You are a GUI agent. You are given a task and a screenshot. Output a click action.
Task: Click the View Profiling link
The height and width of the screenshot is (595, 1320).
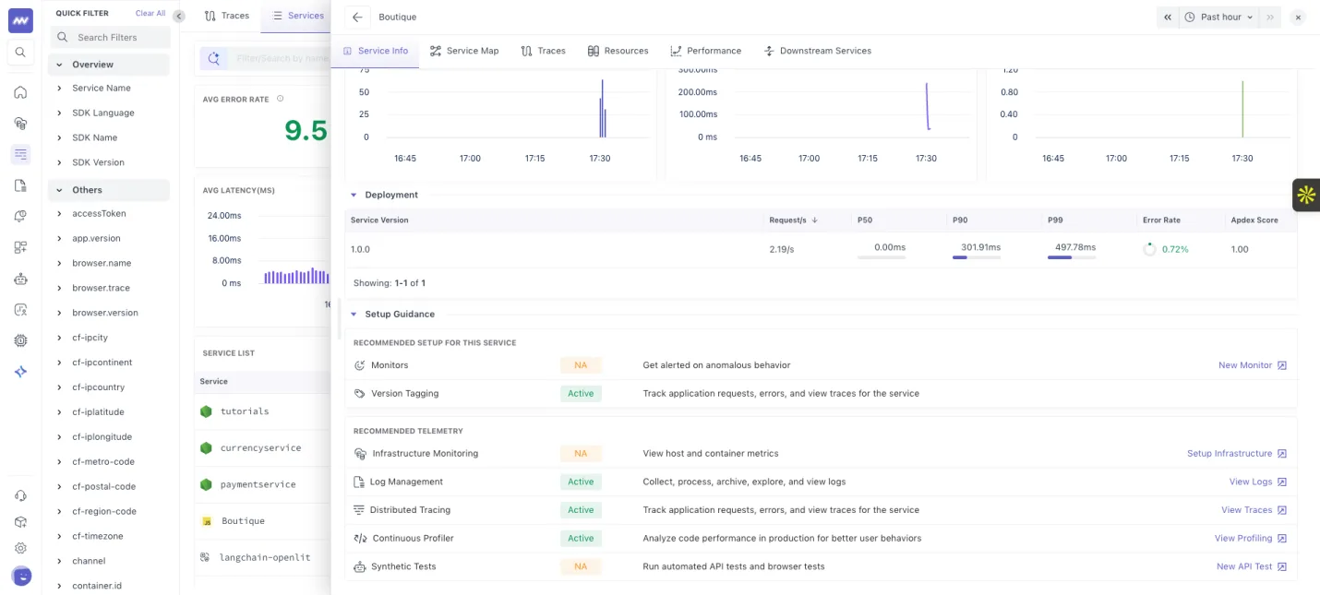(1251, 539)
